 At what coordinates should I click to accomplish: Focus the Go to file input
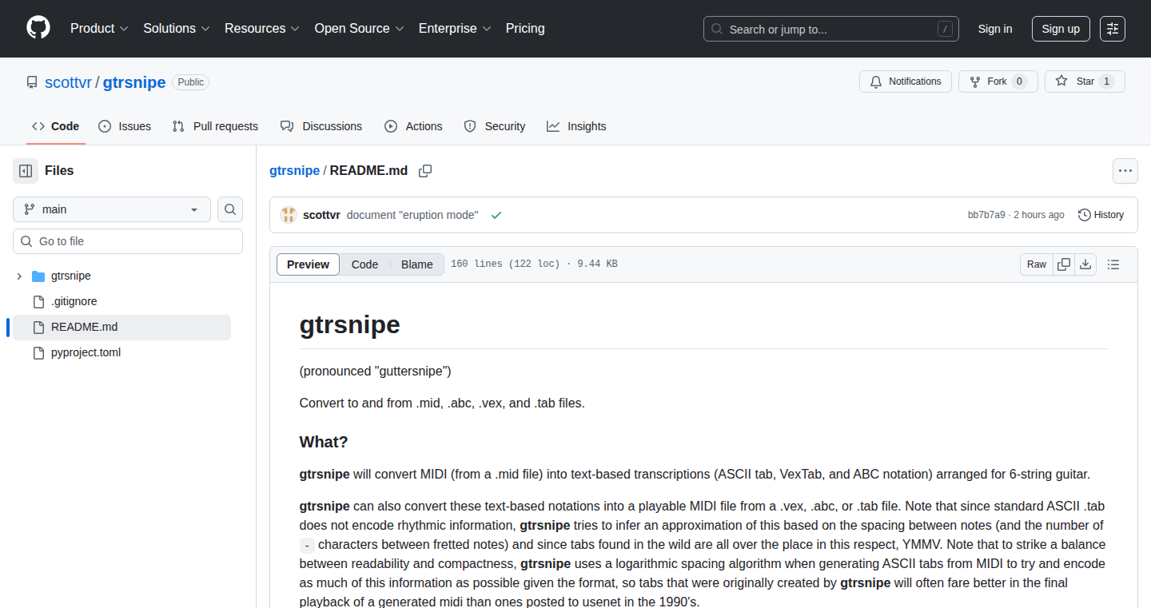pos(128,241)
